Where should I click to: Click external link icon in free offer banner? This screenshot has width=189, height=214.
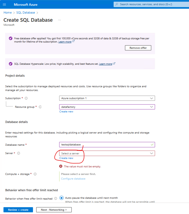(x=73, y=41)
